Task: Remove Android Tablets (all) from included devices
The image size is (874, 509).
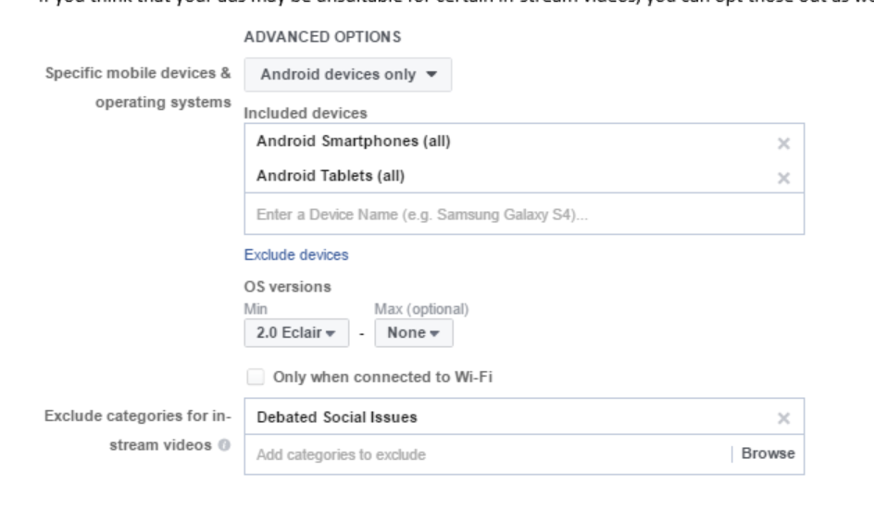Action: click(783, 177)
